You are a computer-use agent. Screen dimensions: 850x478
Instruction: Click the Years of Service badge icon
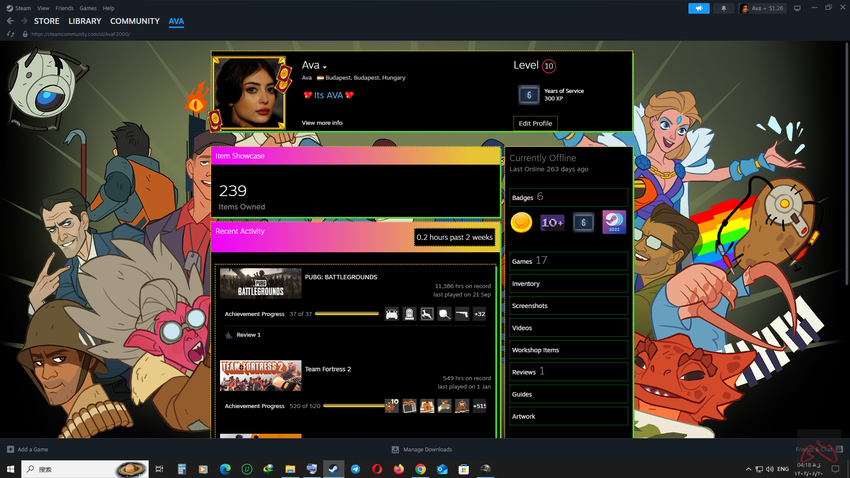tap(529, 95)
